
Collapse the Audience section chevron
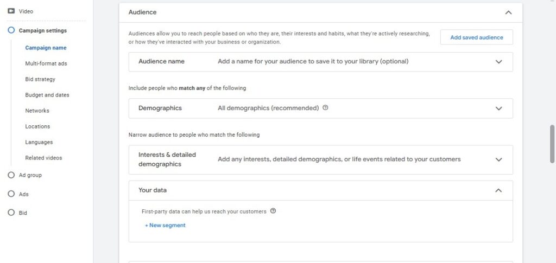508,12
